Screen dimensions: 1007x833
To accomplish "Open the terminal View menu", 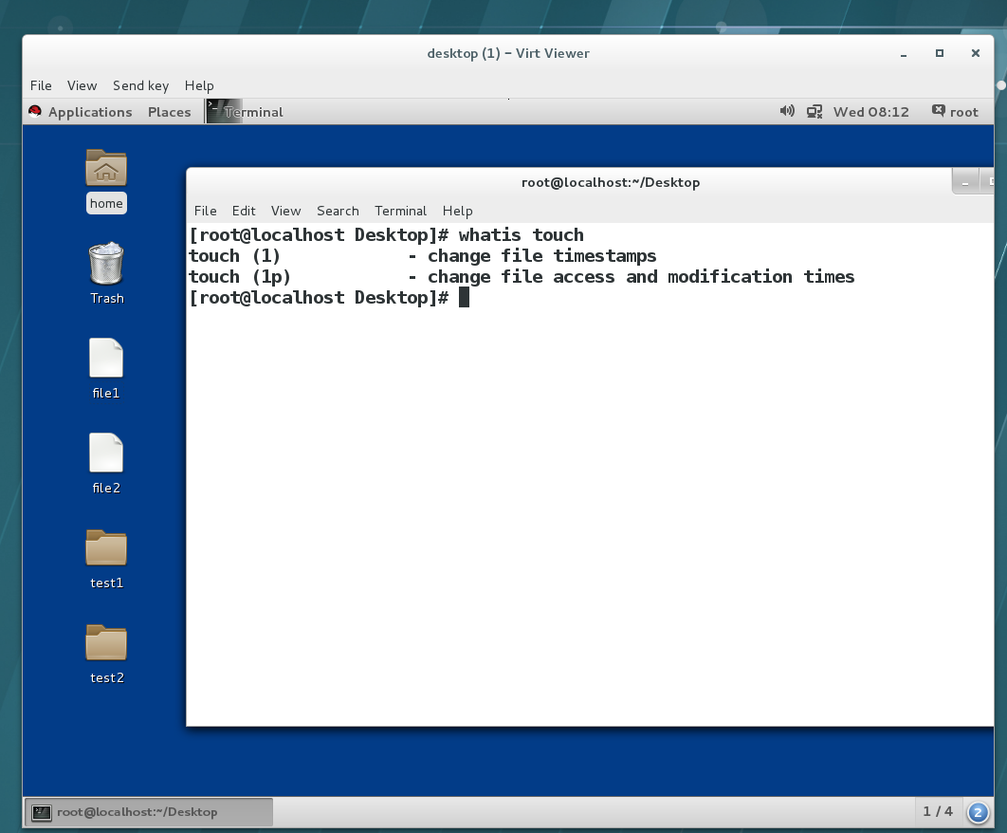I will [x=285, y=211].
